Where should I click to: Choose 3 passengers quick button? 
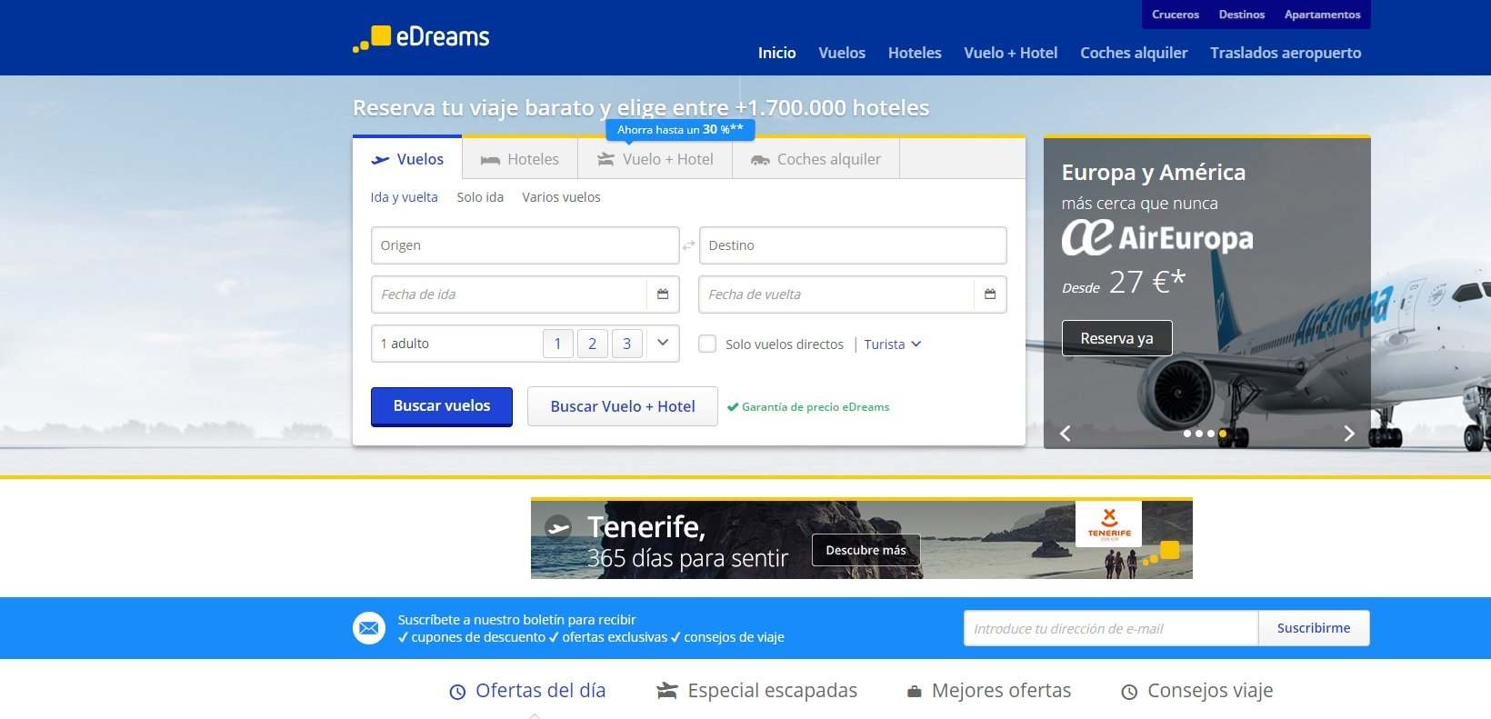coord(627,344)
